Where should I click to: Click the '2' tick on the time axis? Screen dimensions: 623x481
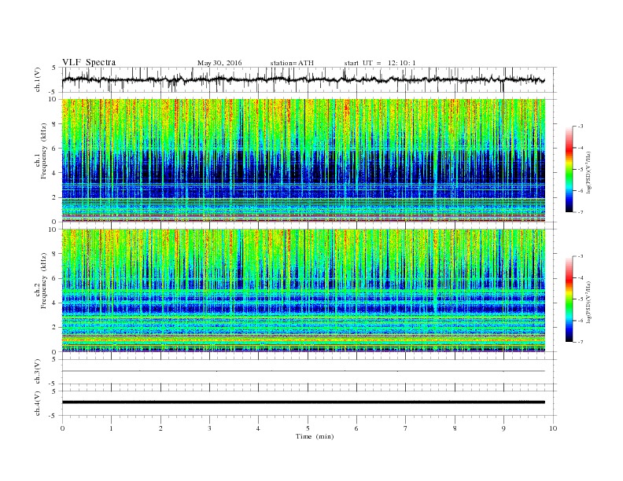tap(160, 428)
